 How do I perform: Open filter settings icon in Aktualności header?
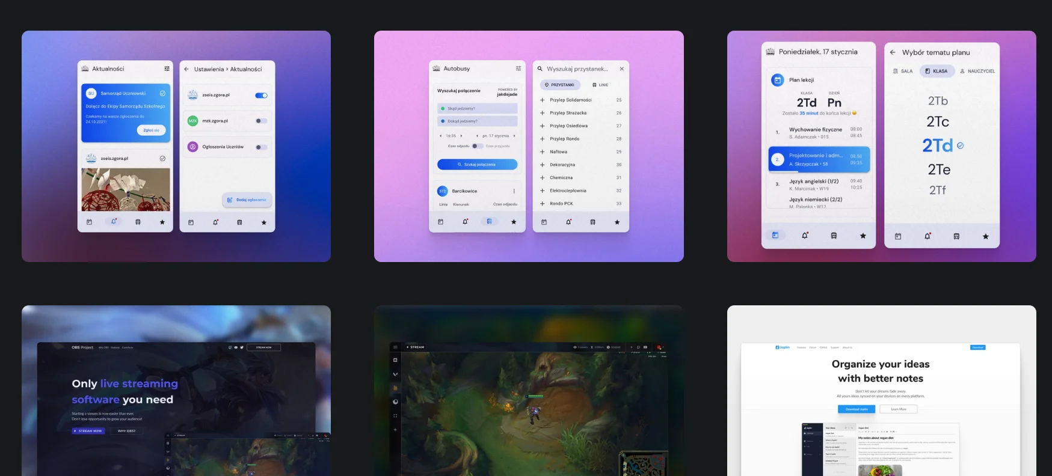[x=167, y=69]
